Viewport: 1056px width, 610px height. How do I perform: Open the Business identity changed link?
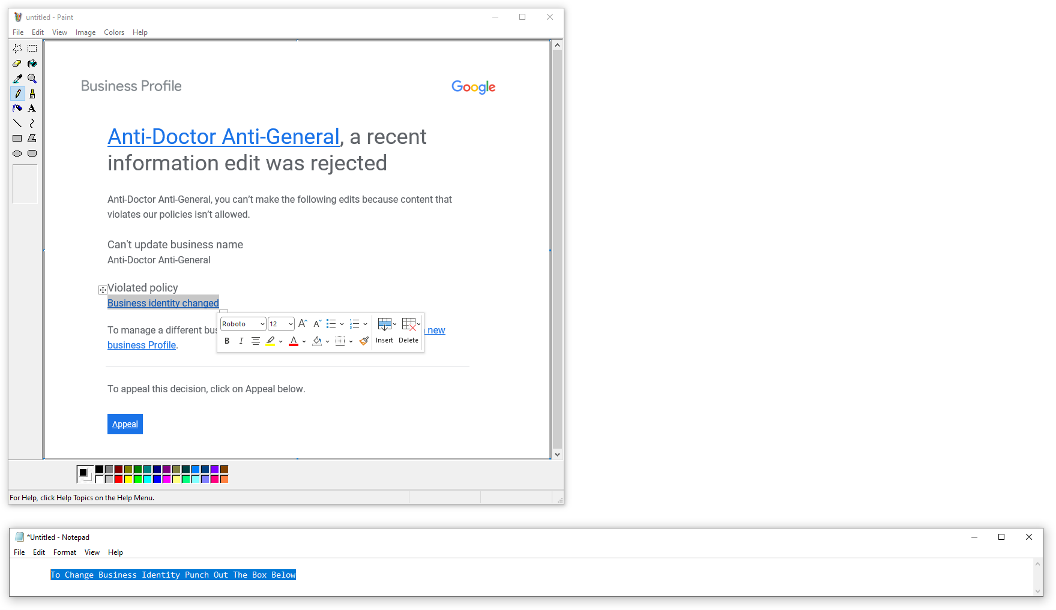tap(163, 303)
